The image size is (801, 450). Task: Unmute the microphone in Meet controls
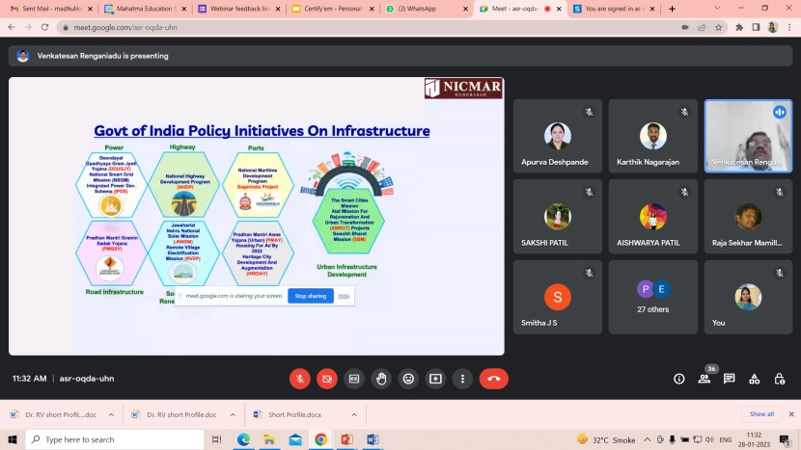(x=300, y=379)
